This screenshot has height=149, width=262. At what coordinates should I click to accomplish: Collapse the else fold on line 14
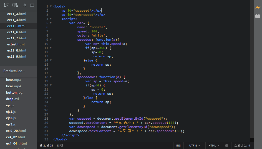[x=51, y=60]
